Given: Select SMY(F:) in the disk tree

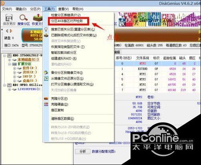Looking at the screenshot, I should [29, 76].
